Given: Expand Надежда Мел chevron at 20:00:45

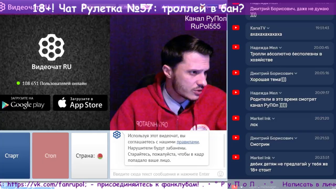Looking at the screenshot, I should pos(280,48).
